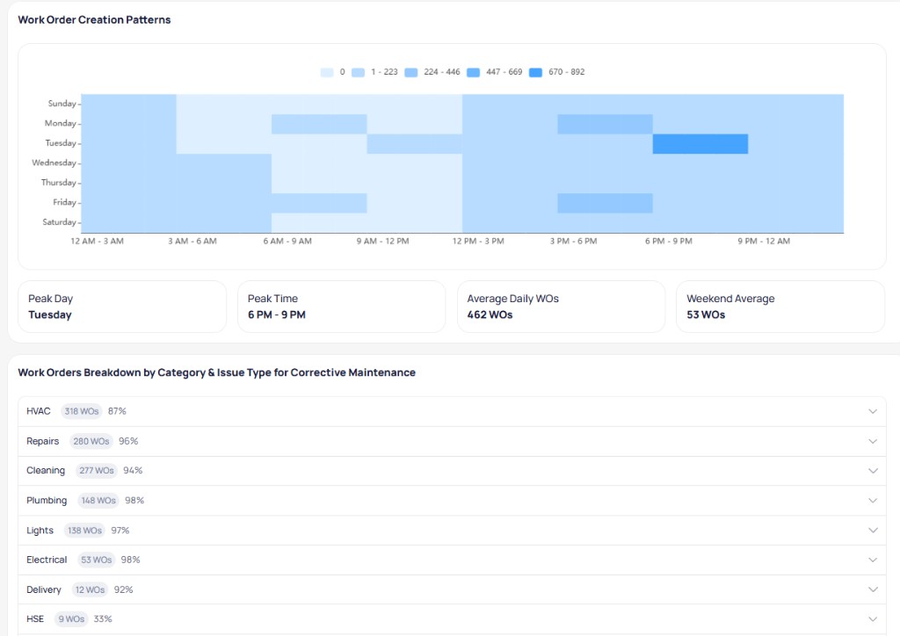This screenshot has height=636, width=900.
Task: Click the 12 AM - 3 AM axis label
Action: click(97, 242)
